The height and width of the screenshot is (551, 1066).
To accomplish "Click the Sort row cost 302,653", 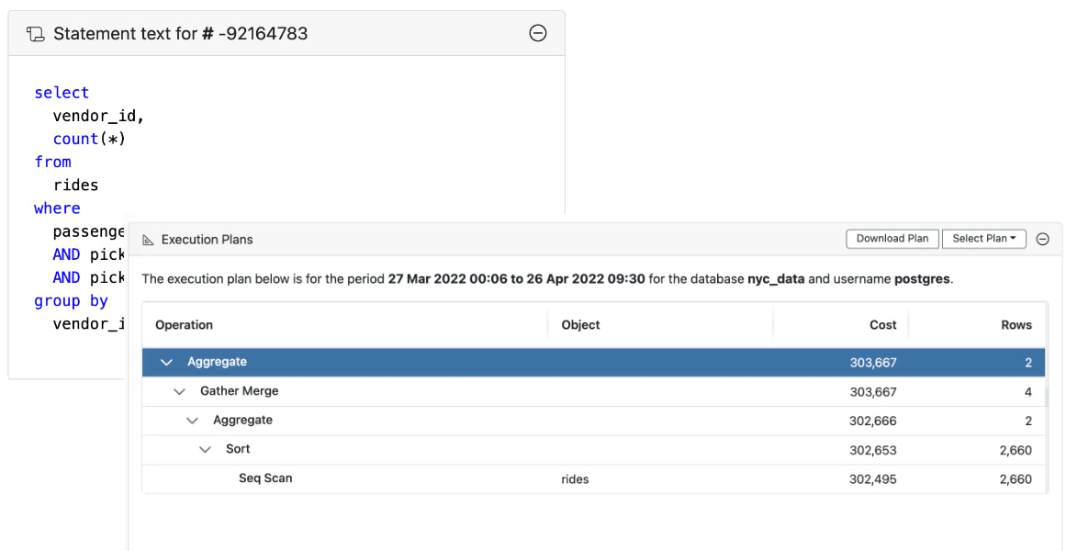I will [872, 450].
